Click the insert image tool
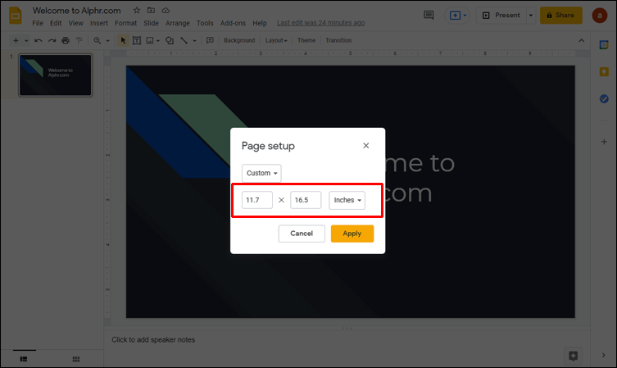This screenshot has height=368, width=617. (x=150, y=40)
